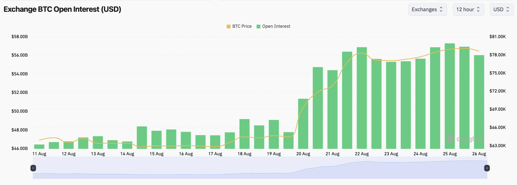Grab the left range slider handle
This screenshot has height=185, width=517.
(33, 168)
